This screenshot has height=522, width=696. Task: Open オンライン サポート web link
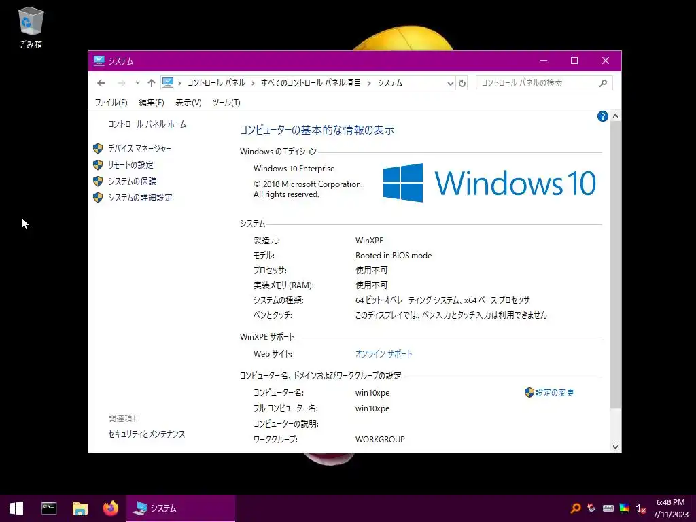(x=383, y=353)
